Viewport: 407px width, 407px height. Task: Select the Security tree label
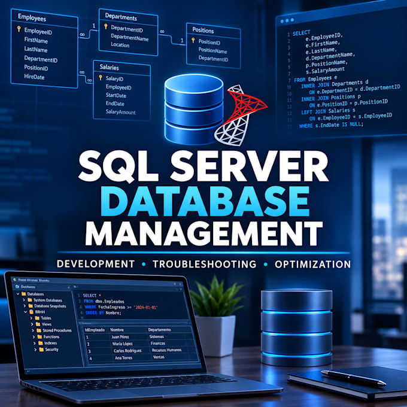pos(51,350)
